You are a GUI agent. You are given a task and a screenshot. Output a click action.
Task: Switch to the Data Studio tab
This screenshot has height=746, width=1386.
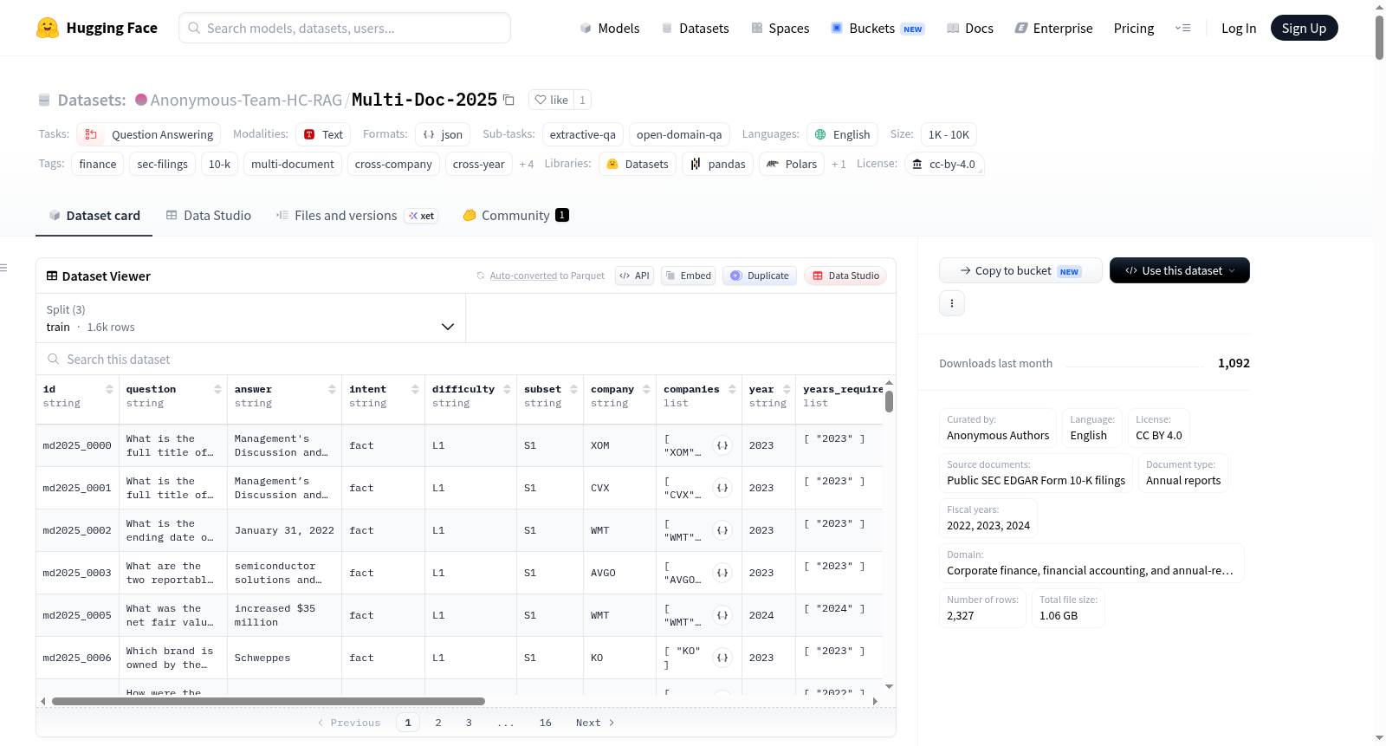(x=209, y=216)
